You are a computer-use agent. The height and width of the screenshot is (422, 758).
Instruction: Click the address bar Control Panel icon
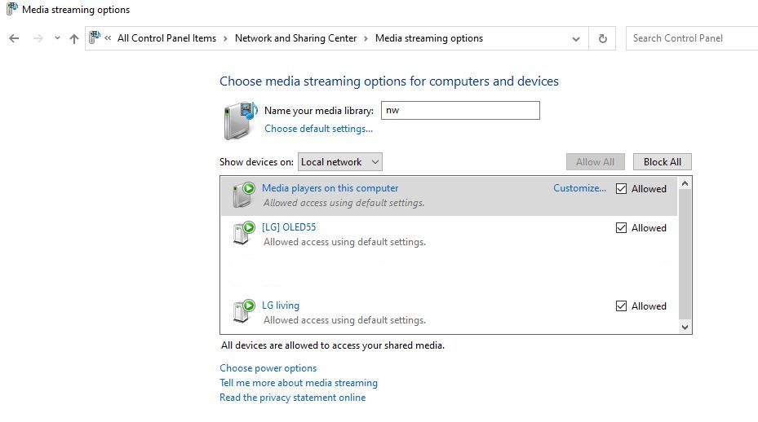pyautogui.click(x=95, y=37)
